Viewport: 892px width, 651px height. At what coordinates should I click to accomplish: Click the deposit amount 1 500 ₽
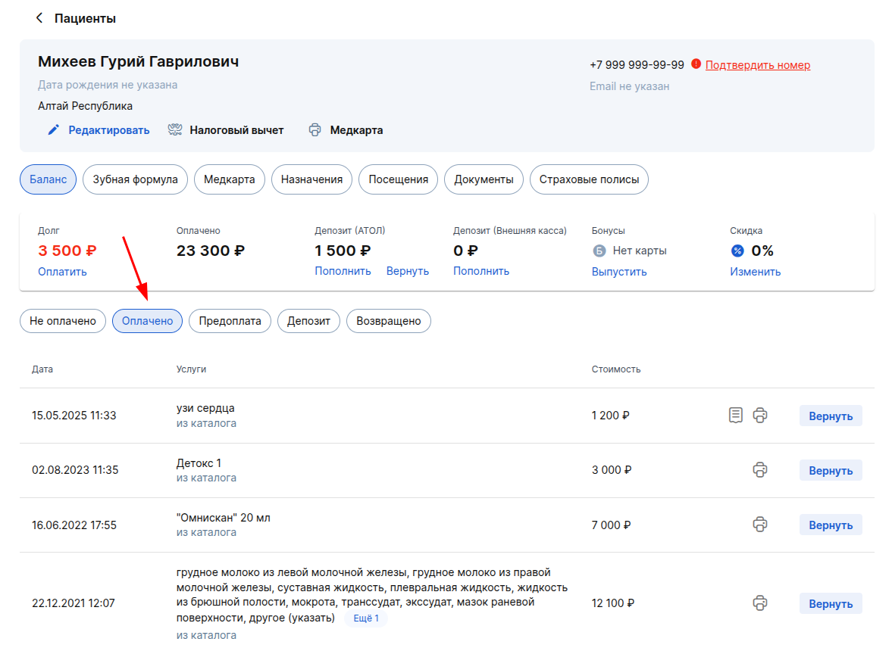pos(343,251)
